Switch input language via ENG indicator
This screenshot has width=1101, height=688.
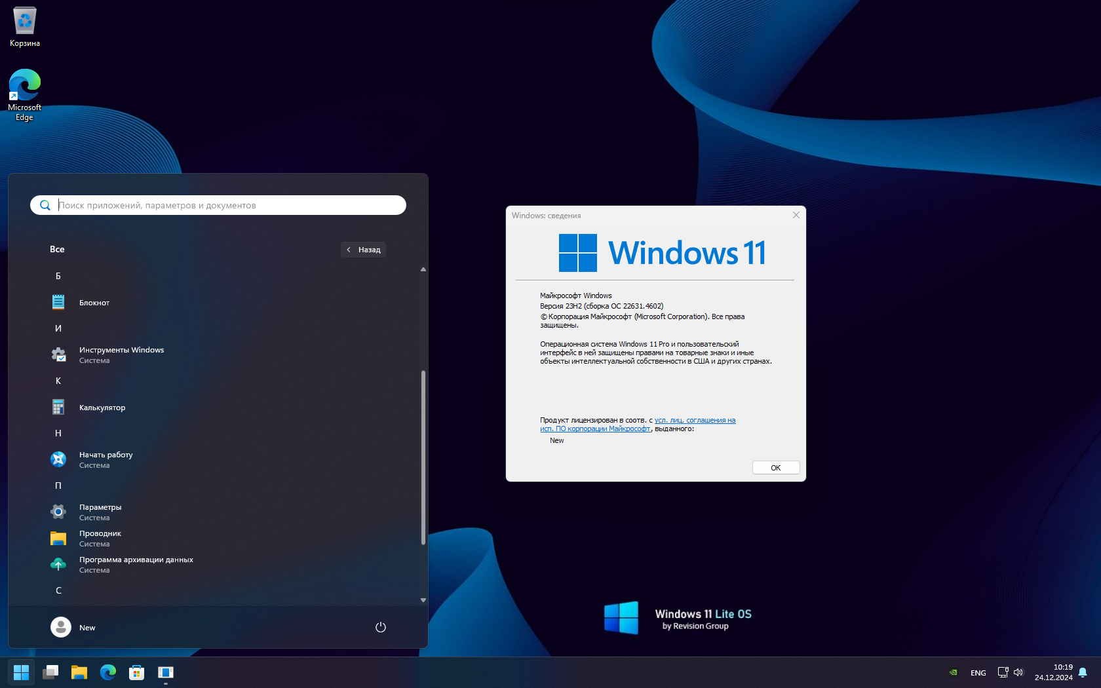(978, 673)
